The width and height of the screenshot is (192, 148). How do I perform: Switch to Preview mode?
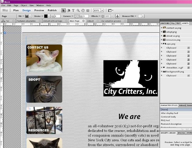point(39,10)
